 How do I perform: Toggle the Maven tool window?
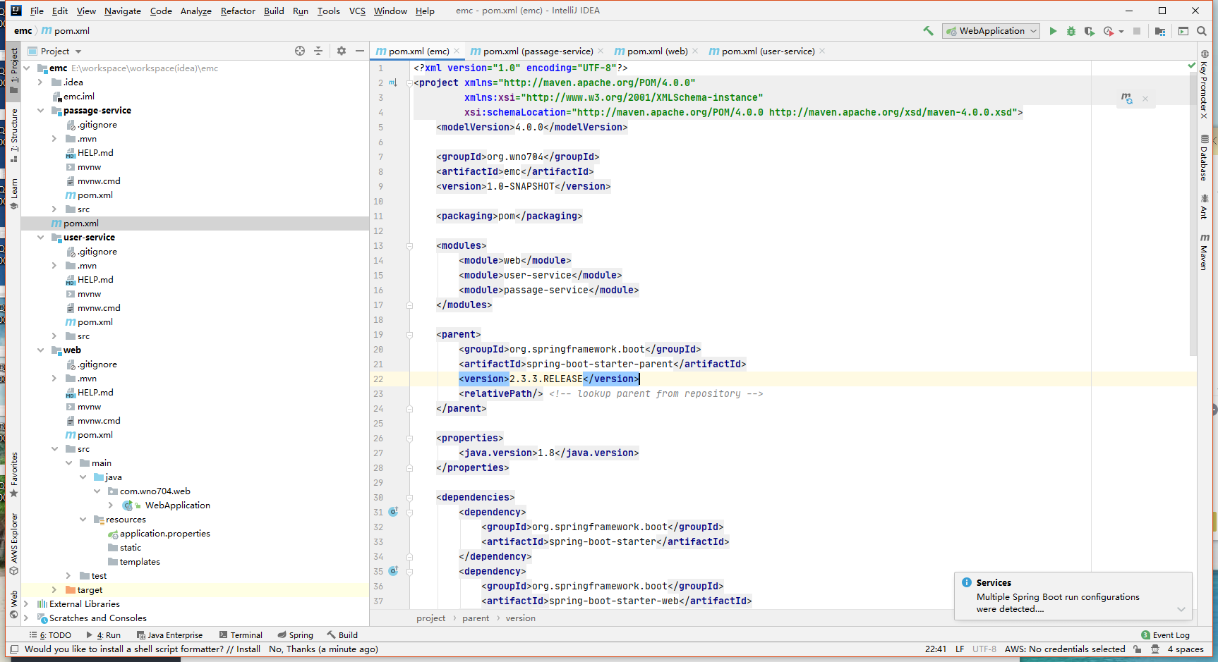[x=1205, y=252]
